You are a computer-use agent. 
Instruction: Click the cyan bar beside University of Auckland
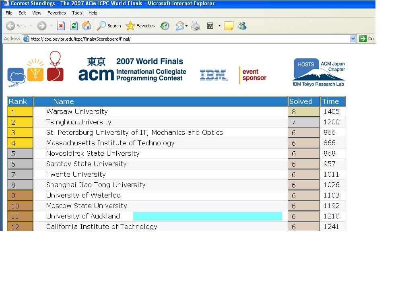pos(207,216)
